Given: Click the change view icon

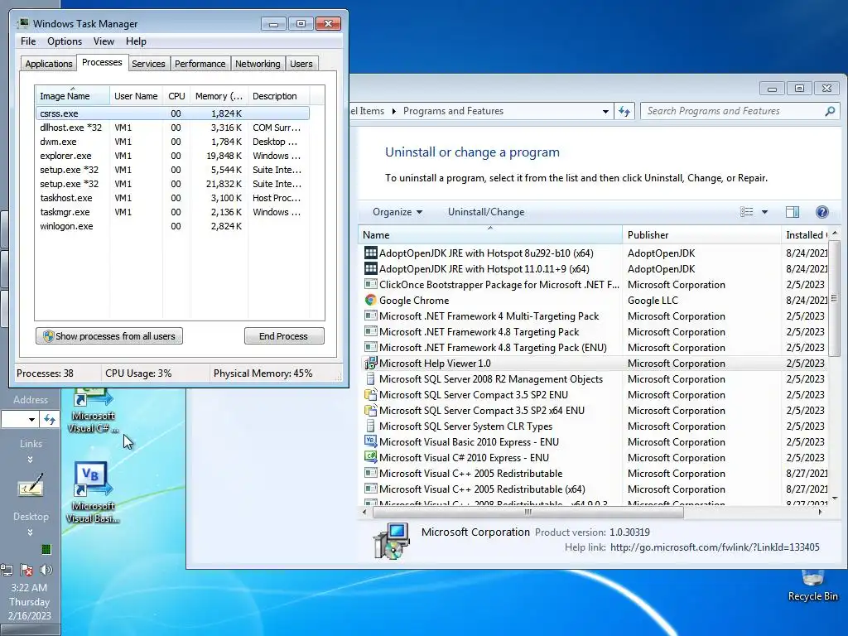Looking at the screenshot, I should click(x=746, y=212).
